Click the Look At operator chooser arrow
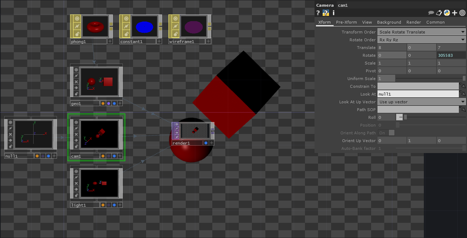Viewport: 467px width, 238px height. tap(462, 94)
